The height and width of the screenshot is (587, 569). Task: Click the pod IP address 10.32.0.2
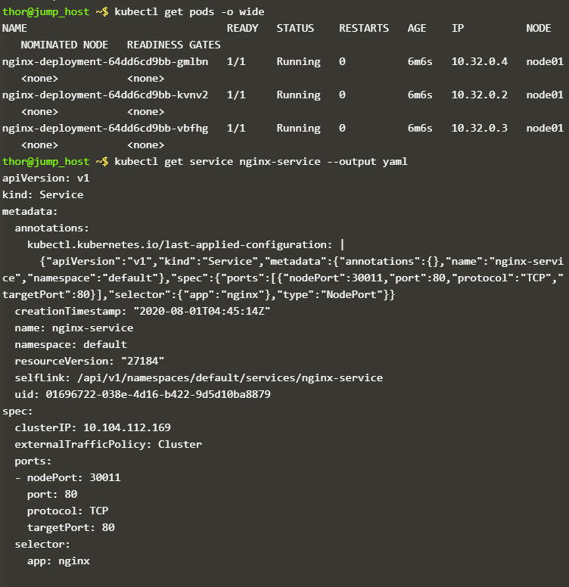point(480,95)
